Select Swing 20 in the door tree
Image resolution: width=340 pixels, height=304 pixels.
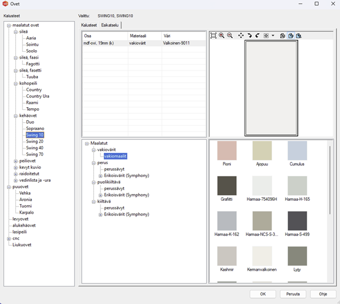34,142
